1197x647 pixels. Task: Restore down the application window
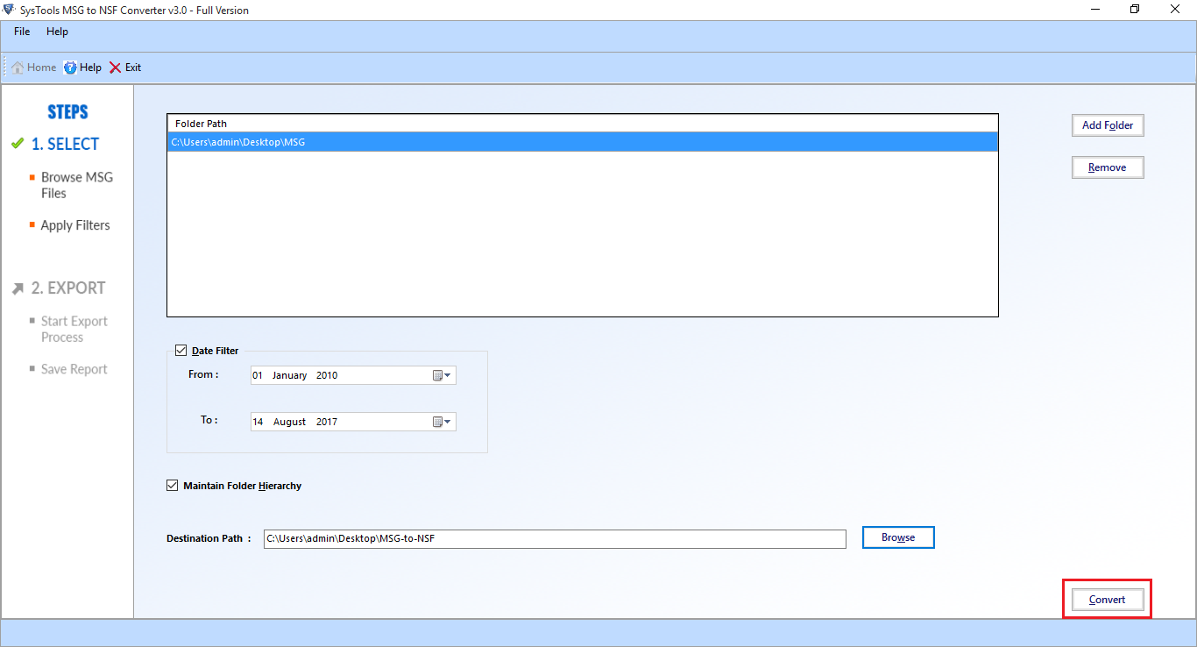click(1136, 10)
